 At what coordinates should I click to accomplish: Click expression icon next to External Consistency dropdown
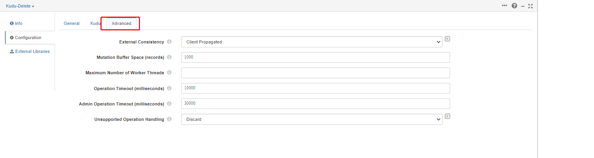pos(448,39)
